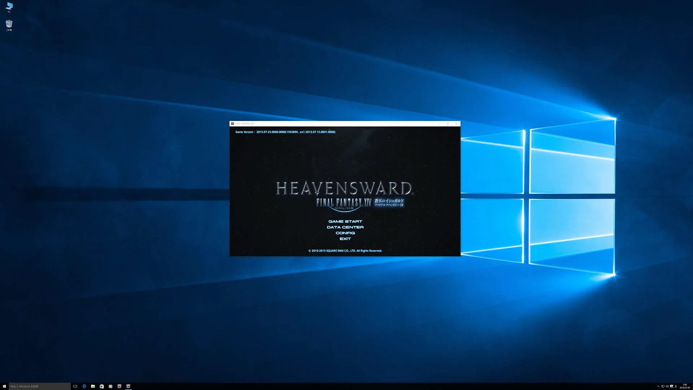
Task: Choose EXIT in the game menu
Action: coord(345,239)
